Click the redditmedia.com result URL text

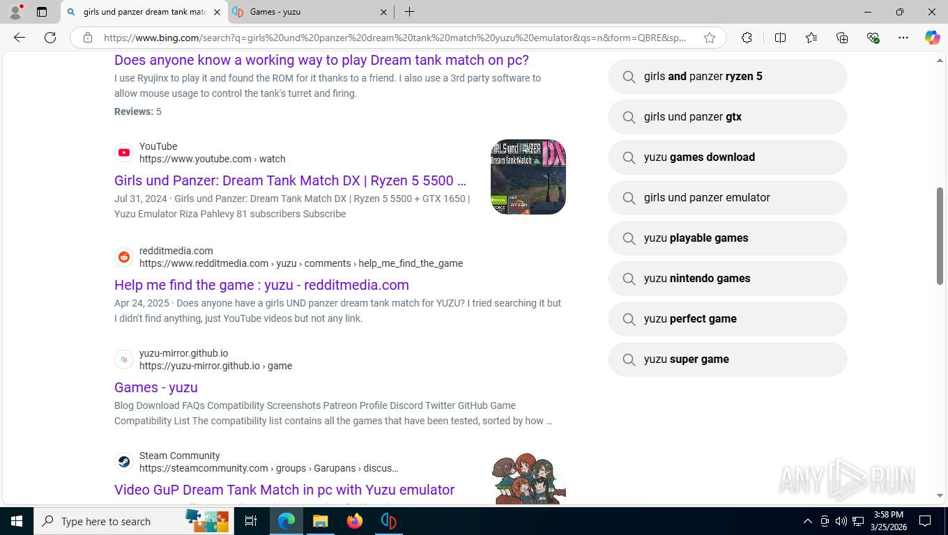301,263
